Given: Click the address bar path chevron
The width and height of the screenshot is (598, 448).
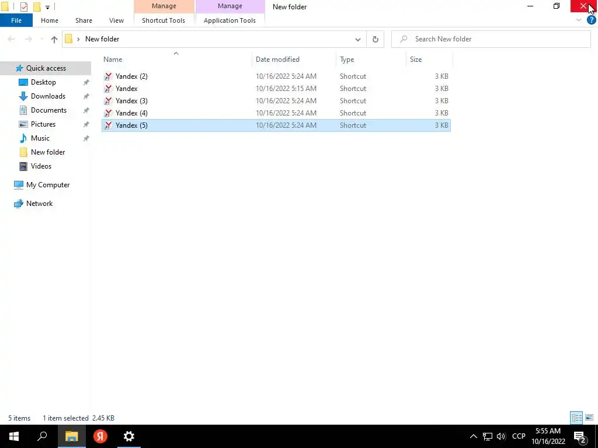Looking at the screenshot, I should [x=78, y=39].
